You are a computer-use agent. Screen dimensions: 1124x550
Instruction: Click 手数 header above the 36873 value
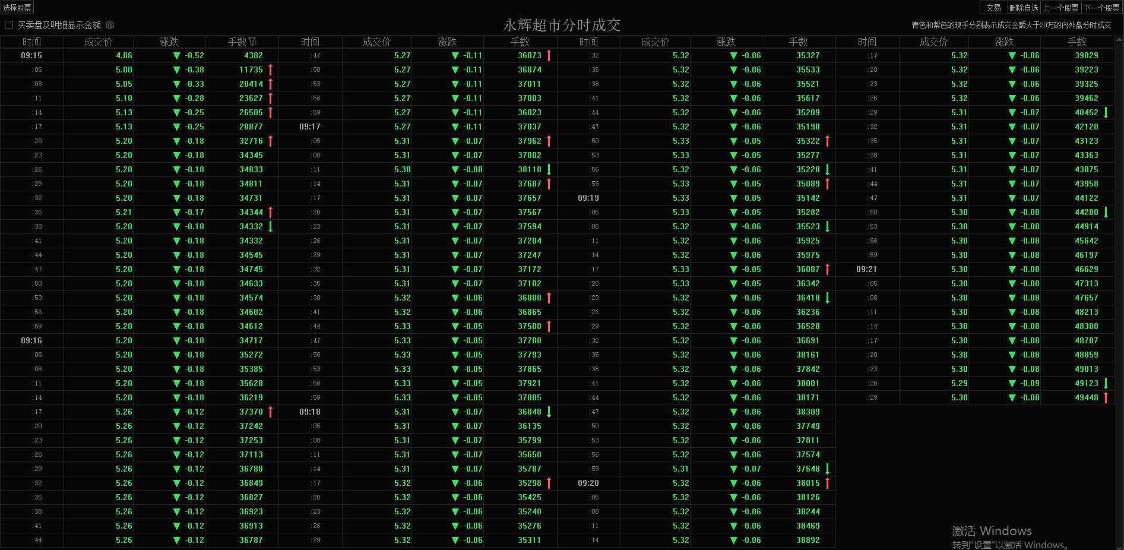click(x=520, y=42)
